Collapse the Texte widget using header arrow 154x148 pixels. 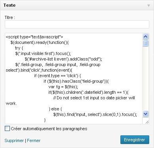click(x=148, y=6)
